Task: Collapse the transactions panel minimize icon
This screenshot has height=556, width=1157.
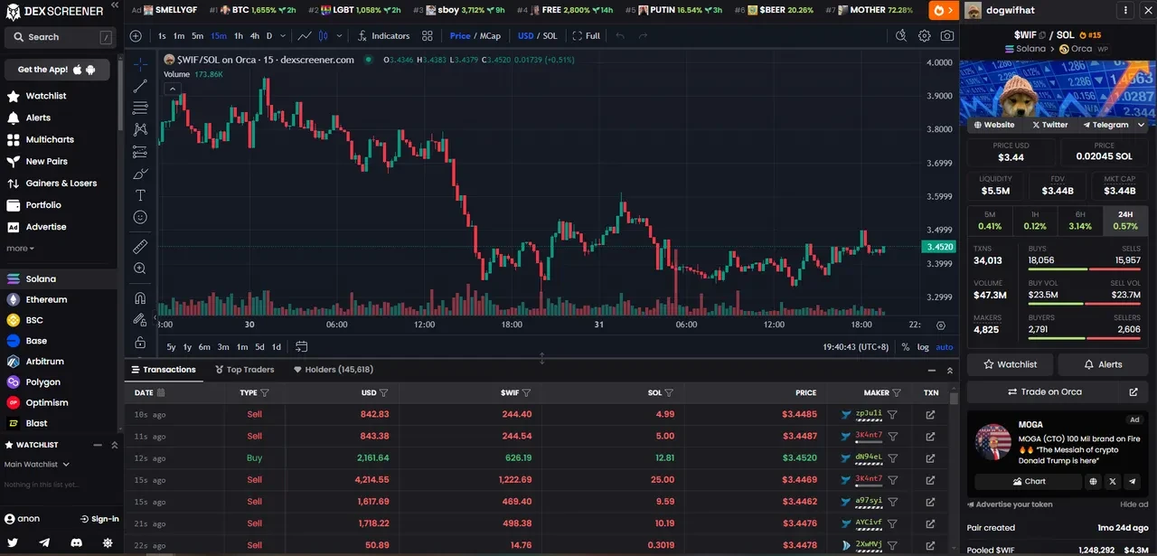Action: point(932,371)
